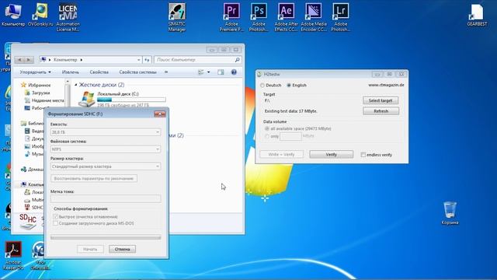Expand the address bar history dropdown
The image size is (497, 280).
[138, 60]
